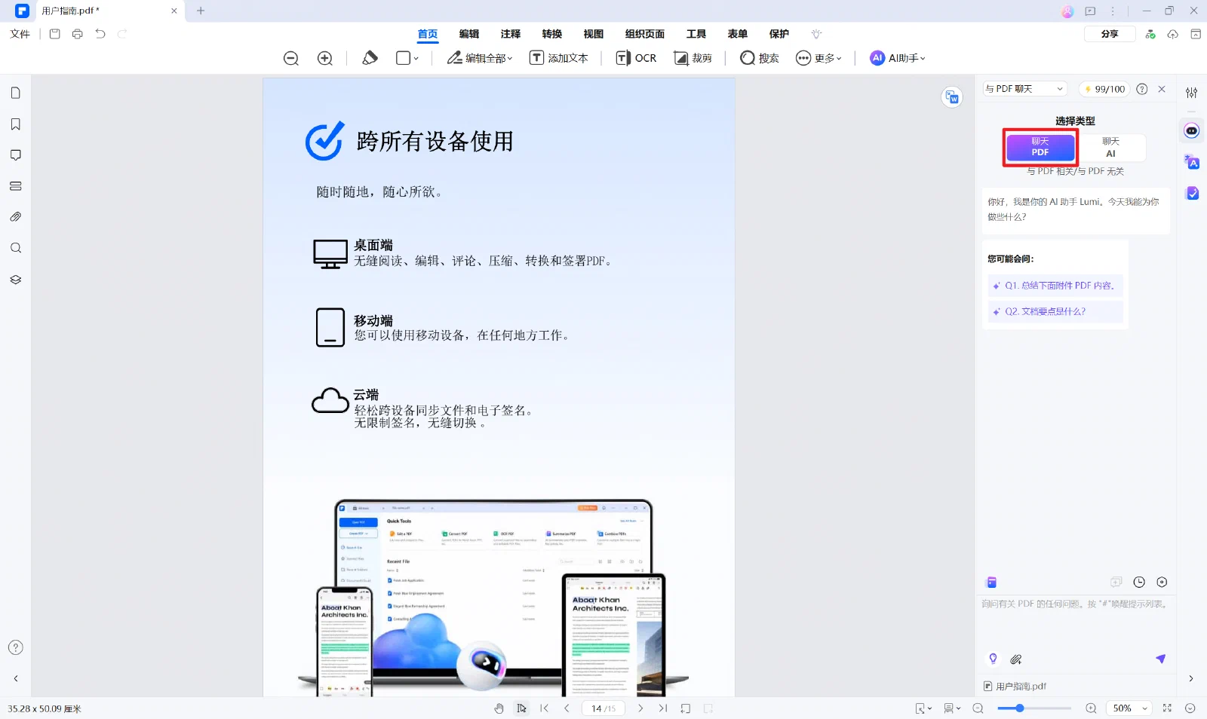The height and width of the screenshot is (719, 1207).
Task: Activate the selection cursor tool in the status bar
Action: pyautogui.click(x=521, y=708)
